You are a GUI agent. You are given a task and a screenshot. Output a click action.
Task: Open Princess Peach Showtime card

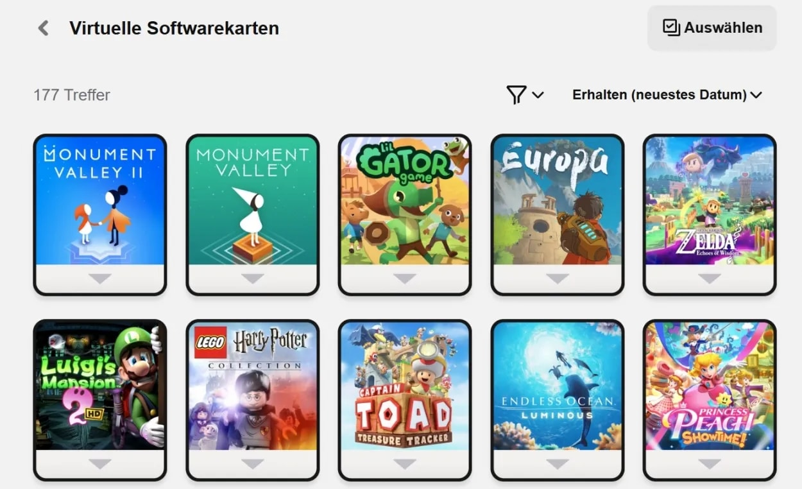click(710, 385)
